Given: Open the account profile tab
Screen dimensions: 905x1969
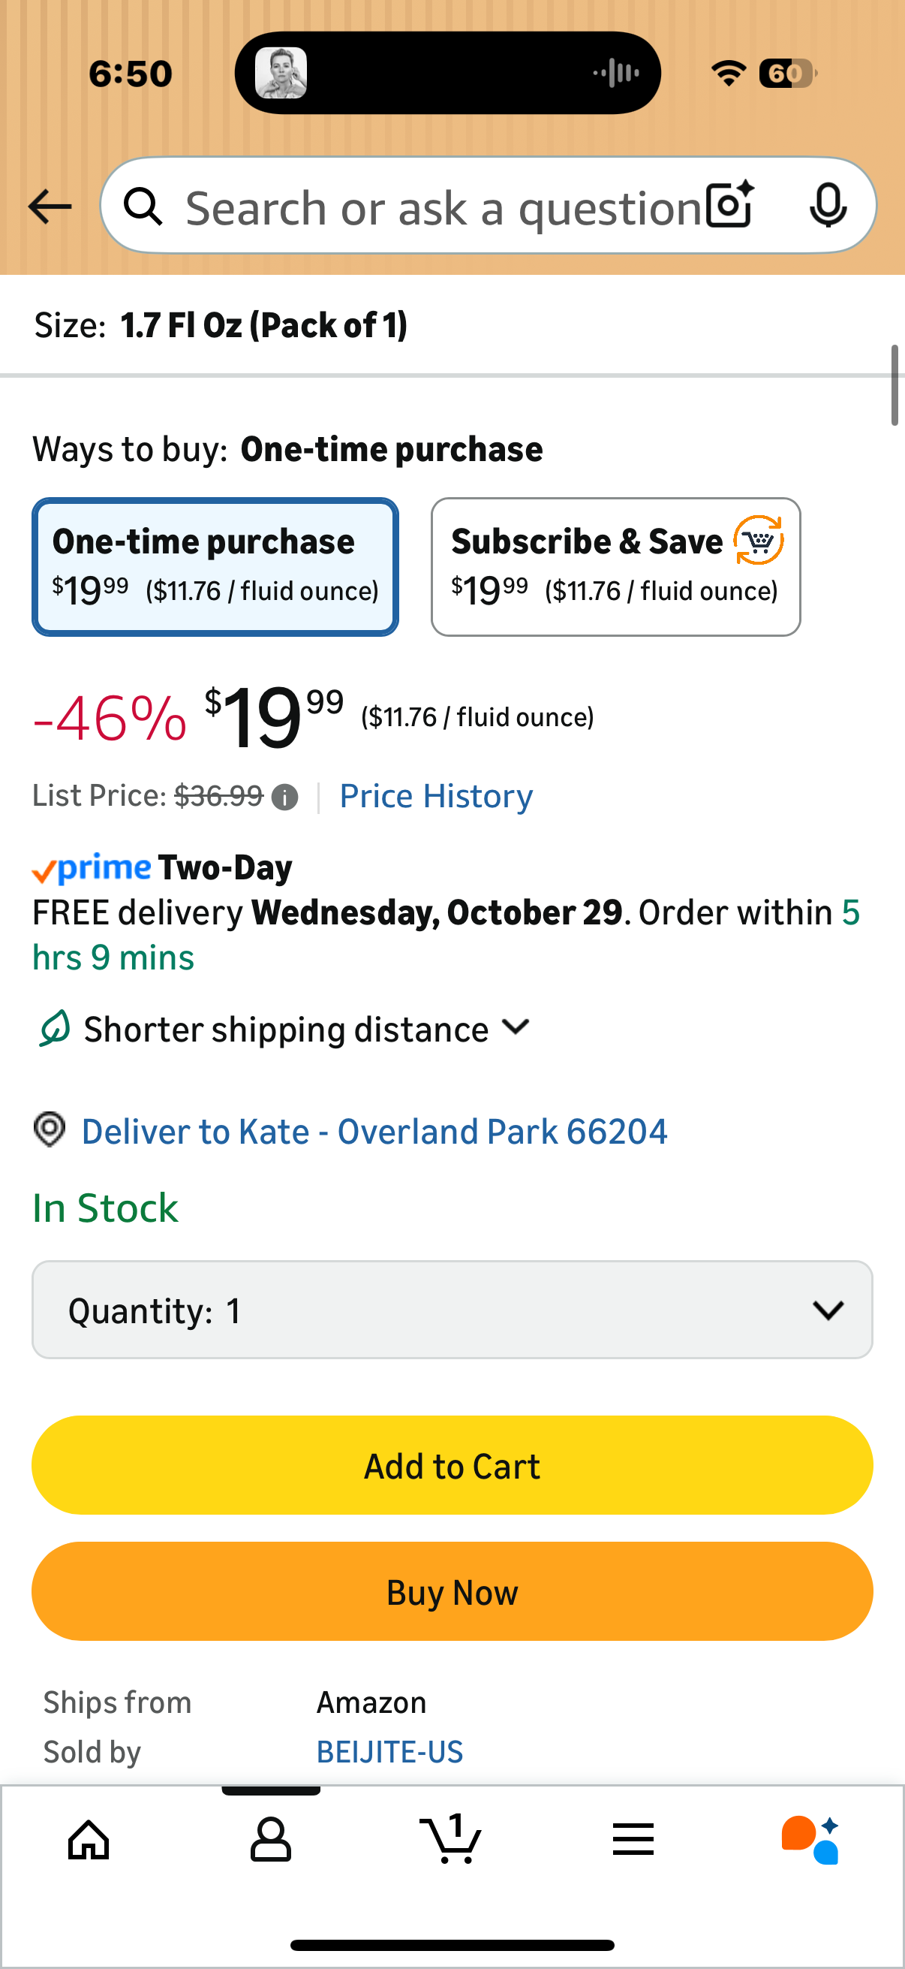Looking at the screenshot, I should [270, 1839].
